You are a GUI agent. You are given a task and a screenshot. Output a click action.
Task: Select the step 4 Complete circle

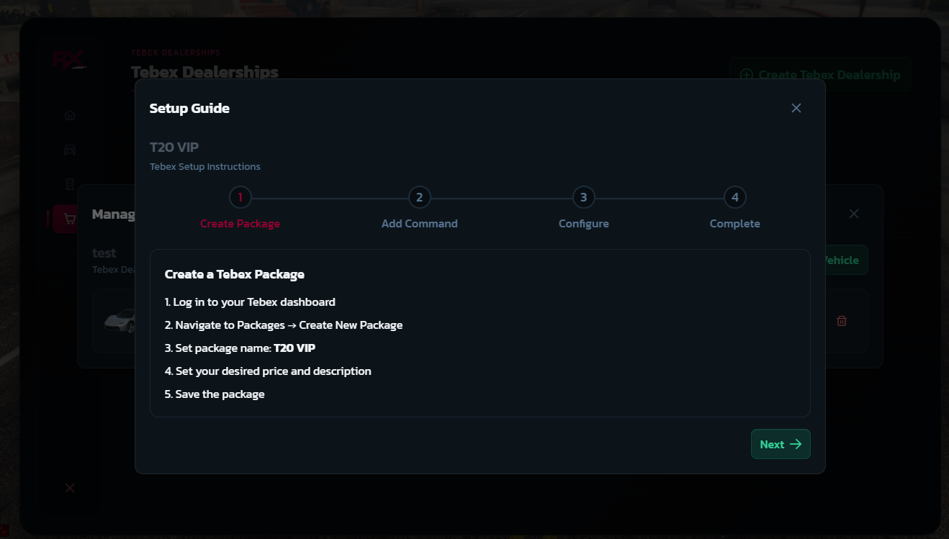point(734,197)
